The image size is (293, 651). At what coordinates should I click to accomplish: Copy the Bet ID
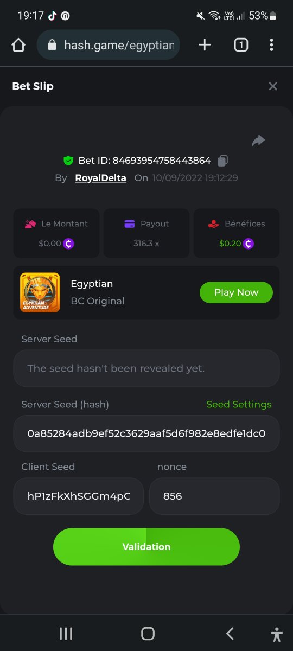[x=222, y=161]
